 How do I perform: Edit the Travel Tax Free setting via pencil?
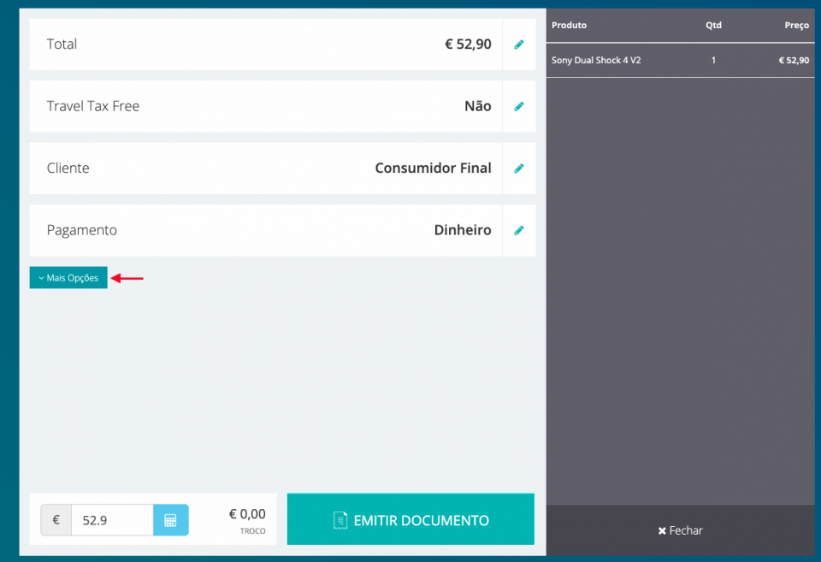(518, 107)
